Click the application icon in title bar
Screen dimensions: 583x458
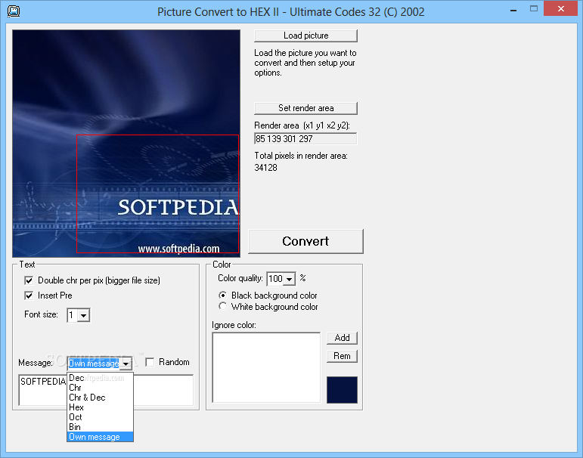coord(14,11)
